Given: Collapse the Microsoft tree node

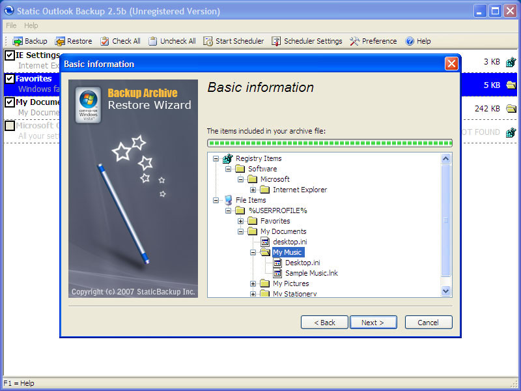Looking at the screenshot, I should point(240,180).
